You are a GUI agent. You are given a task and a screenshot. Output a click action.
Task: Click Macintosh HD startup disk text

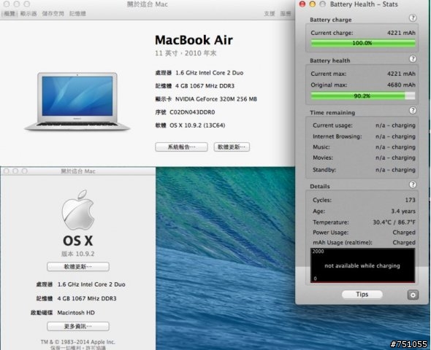[76, 313]
